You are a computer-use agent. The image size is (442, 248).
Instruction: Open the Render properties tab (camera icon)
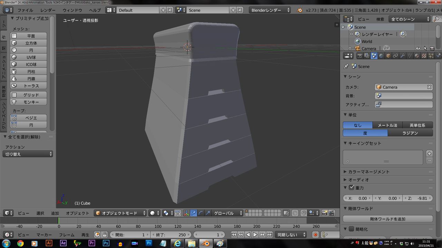pos(359,56)
